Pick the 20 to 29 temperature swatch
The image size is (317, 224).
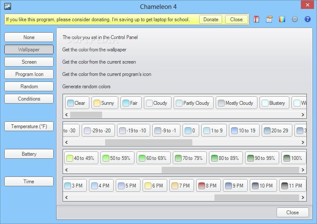point(277,131)
